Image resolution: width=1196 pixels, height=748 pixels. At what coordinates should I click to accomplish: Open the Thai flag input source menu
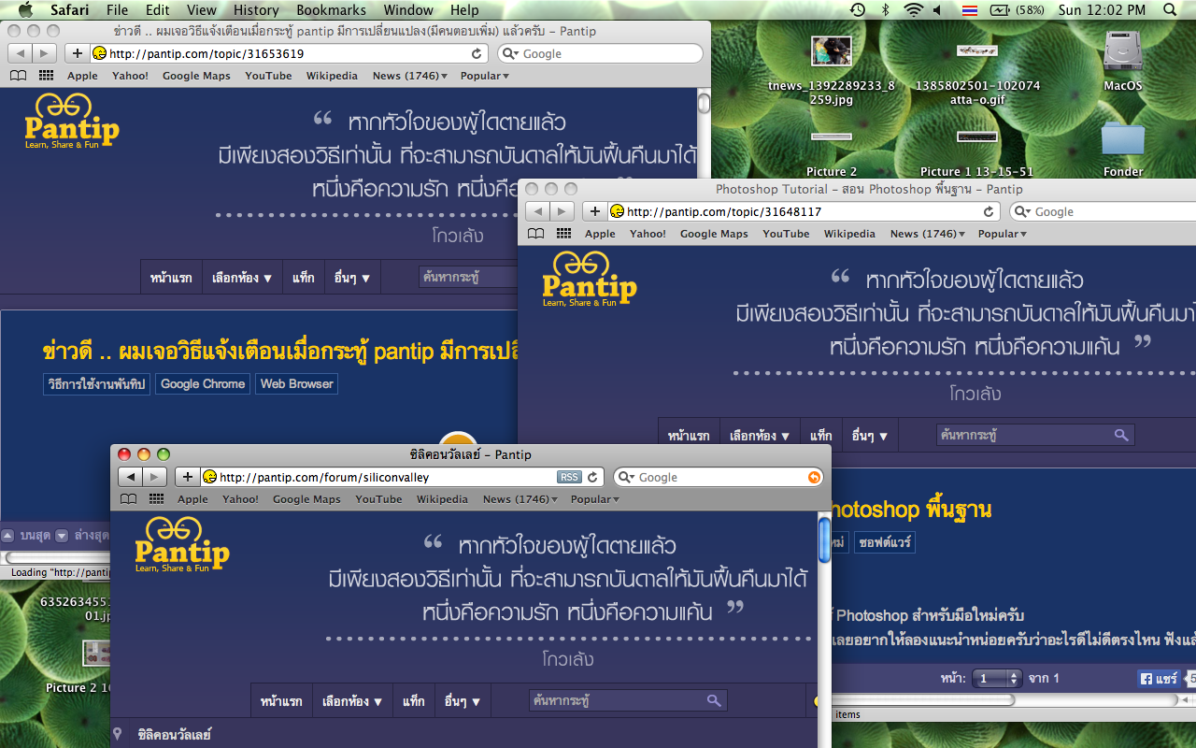(x=970, y=10)
